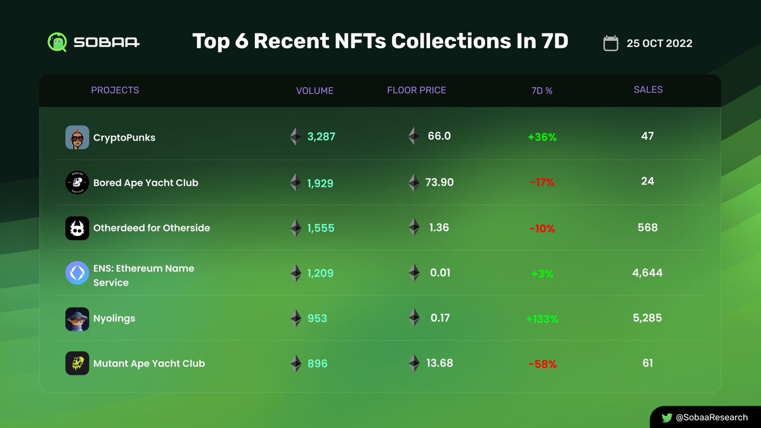761x428 pixels.
Task: Click the calendar icon beside the date
Action: [610, 43]
